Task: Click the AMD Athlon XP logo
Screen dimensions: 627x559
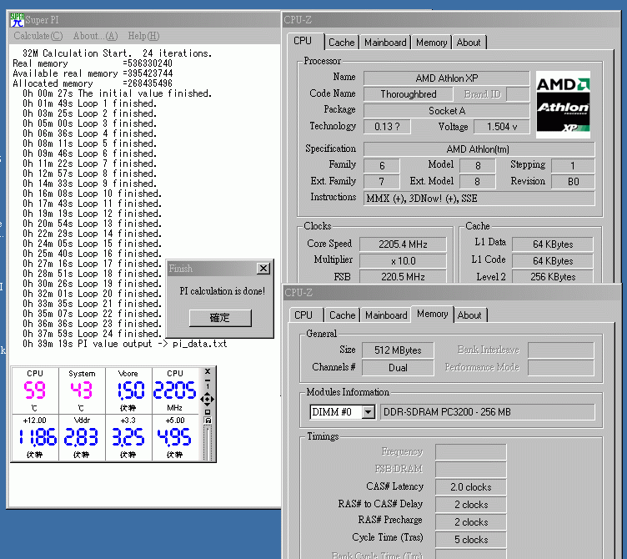Action: [563, 104]
